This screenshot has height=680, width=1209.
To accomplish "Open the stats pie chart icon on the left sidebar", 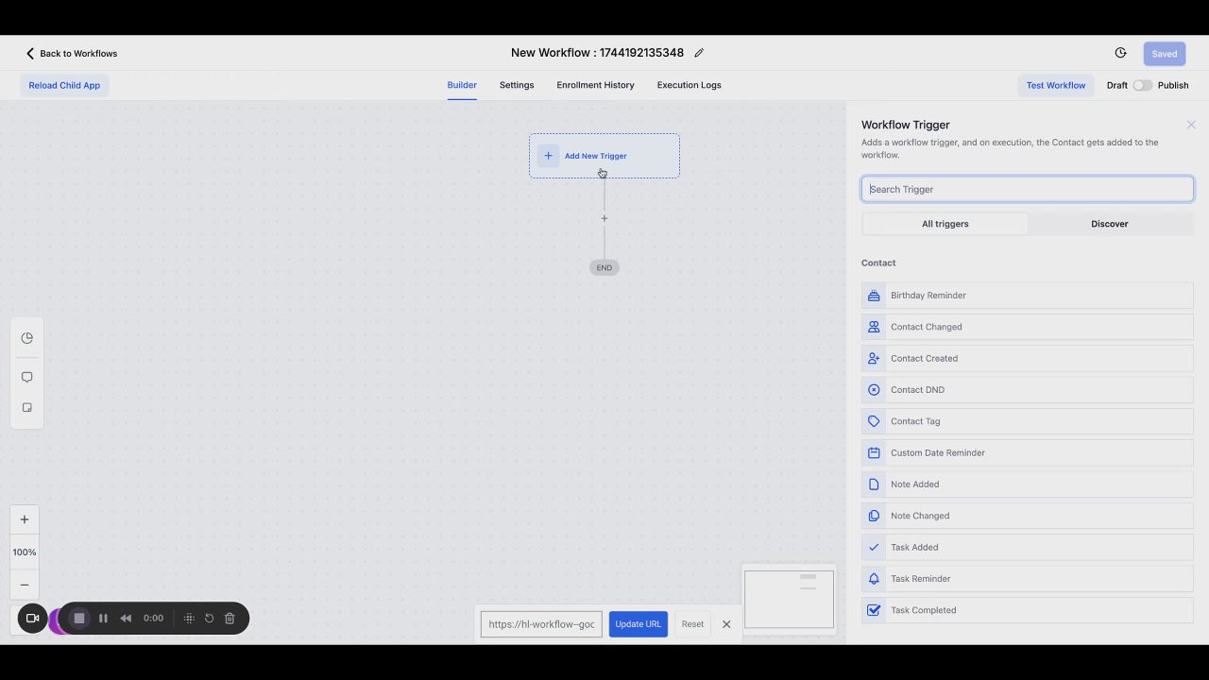I will click(26, 338).
